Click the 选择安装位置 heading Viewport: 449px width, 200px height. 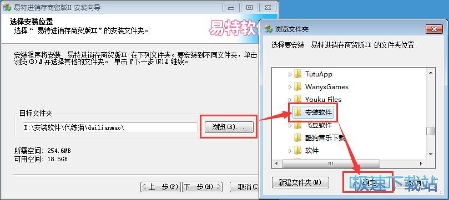[31, 22]
